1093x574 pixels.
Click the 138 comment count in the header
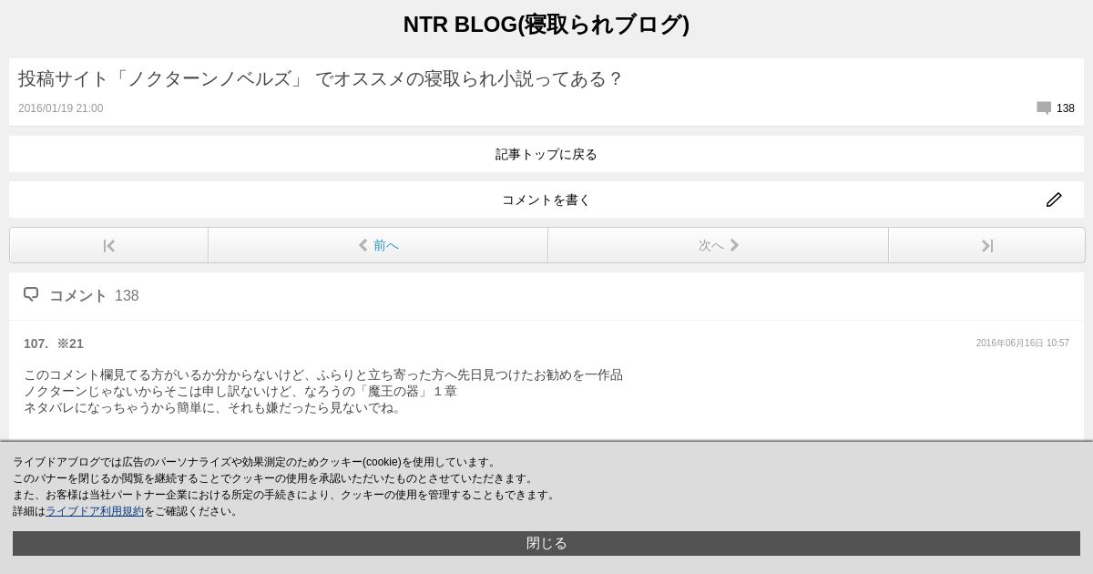coord(1066,108)
